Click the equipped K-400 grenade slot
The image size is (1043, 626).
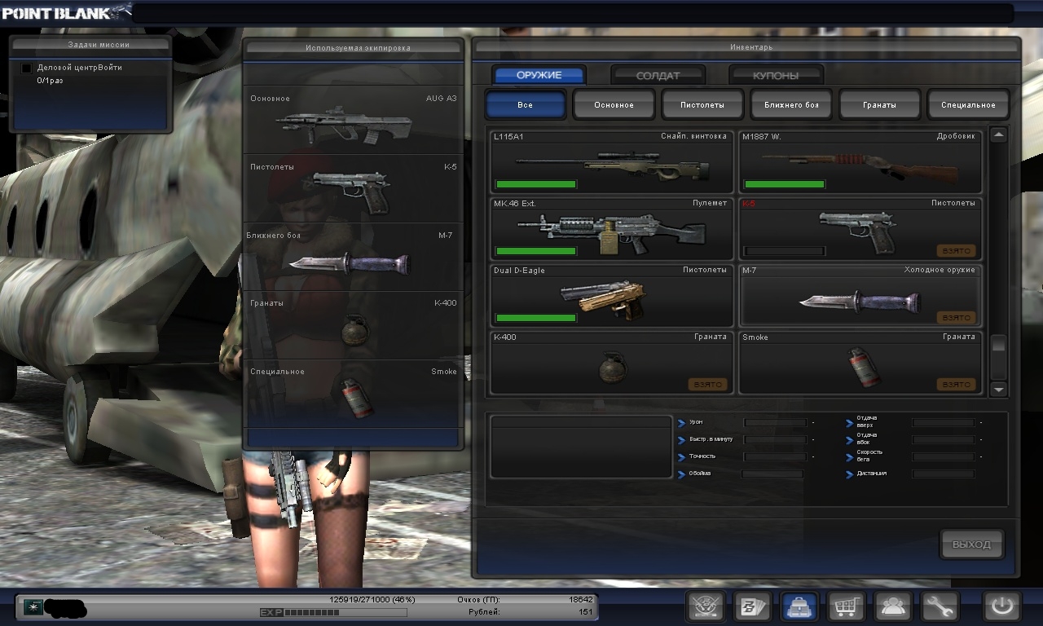click(354, 326)
